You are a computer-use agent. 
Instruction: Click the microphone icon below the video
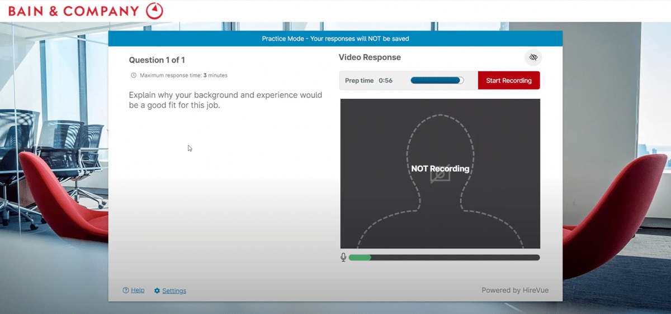[343, 257]
